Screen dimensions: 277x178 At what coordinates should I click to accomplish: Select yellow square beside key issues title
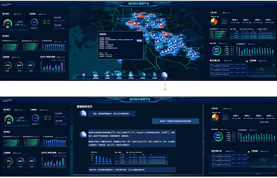click(247, 61)
